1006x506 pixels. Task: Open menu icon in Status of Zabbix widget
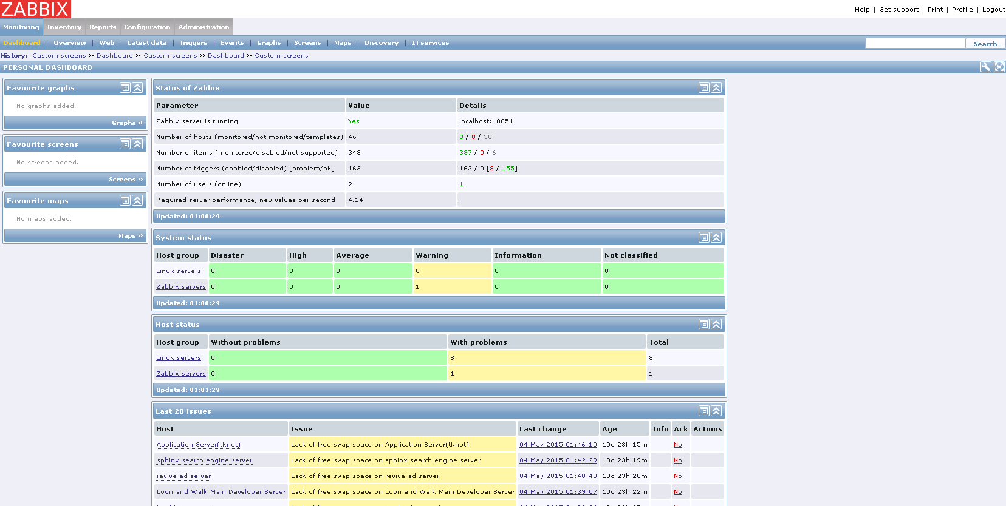[704, 88]
